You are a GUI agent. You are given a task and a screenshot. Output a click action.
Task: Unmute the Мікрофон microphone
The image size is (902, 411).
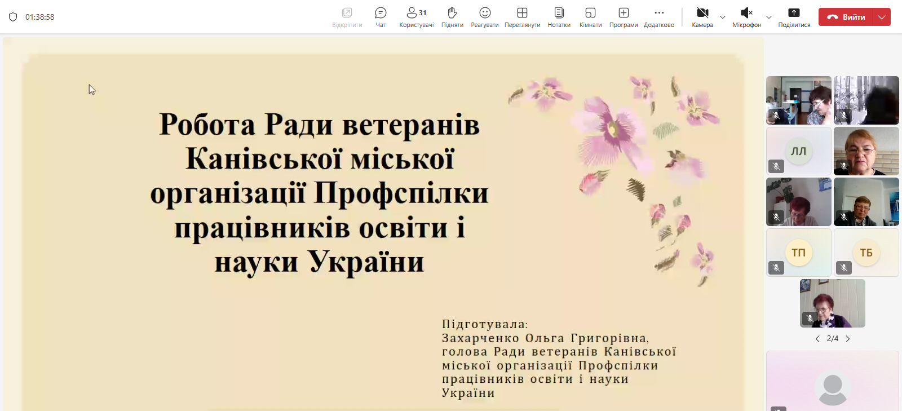(x=746, y=17)
